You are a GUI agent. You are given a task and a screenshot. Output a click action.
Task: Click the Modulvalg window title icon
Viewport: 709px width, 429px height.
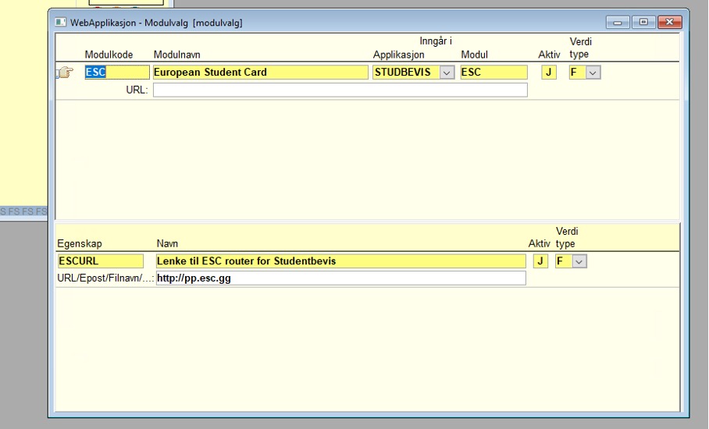61,22
